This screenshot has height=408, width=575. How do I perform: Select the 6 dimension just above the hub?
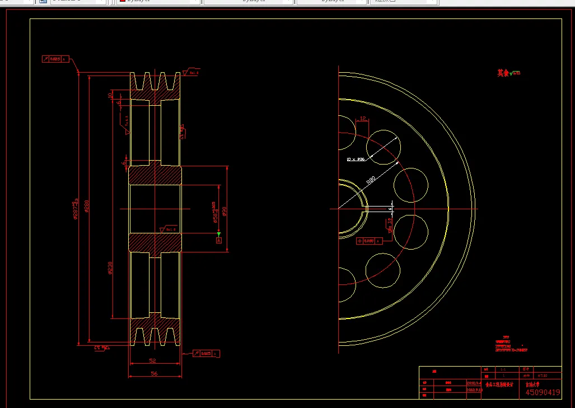click(x=124, y=162)
